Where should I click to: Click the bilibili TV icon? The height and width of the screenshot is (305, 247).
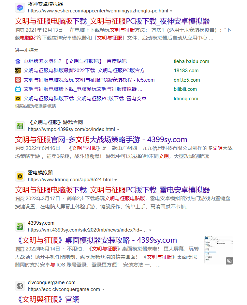pyautogui.click(x=18, y=89)
